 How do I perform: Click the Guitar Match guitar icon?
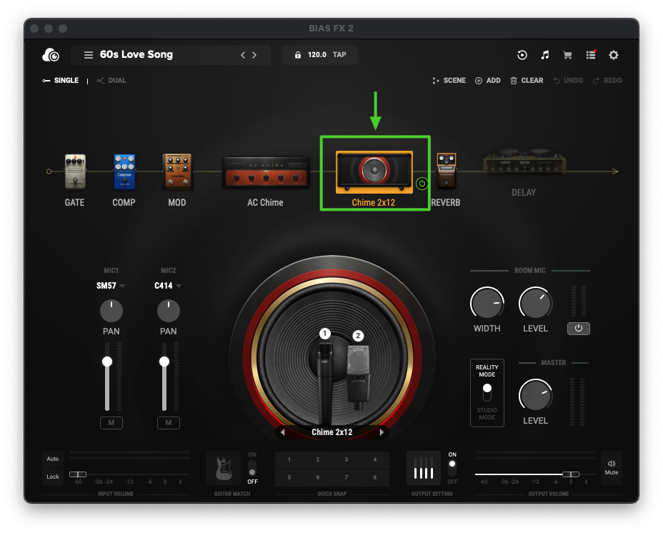(224, 467)
